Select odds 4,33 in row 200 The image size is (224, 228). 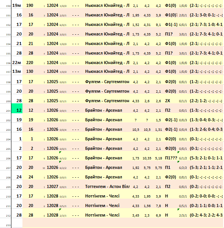tap(136, 101)
